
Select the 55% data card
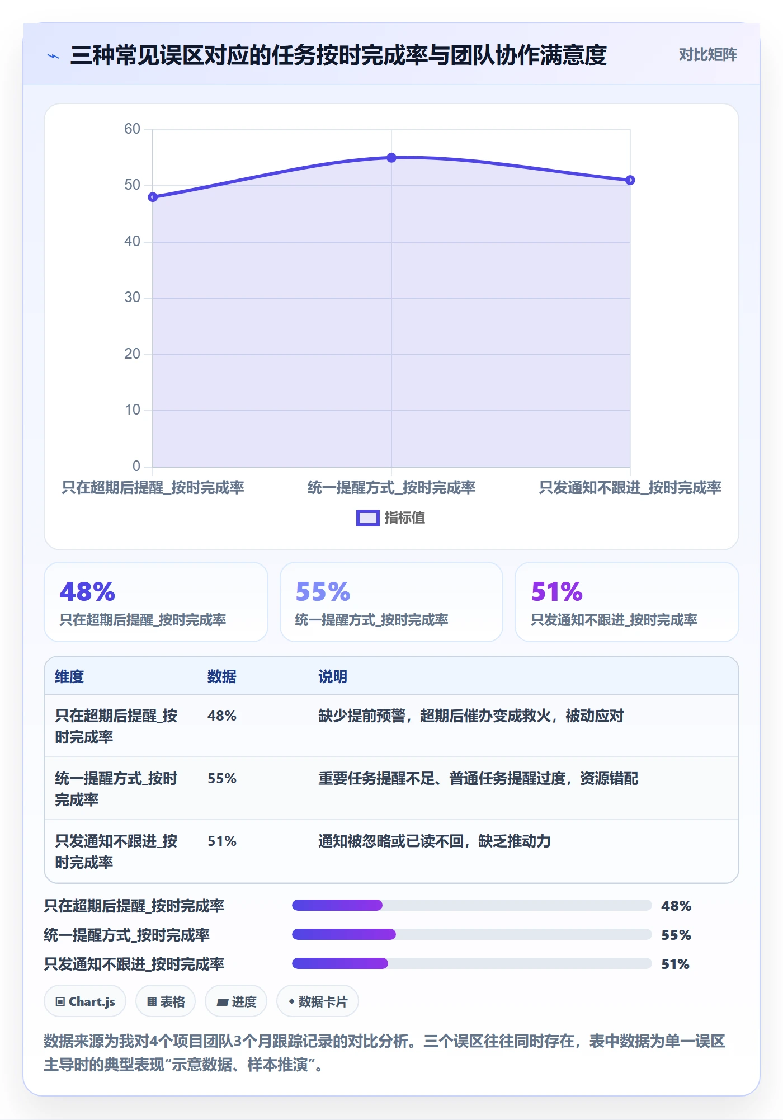coord(391,602)
